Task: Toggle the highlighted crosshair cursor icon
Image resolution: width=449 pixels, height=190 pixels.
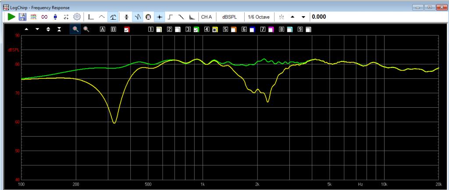Action: (x=160, y=17)
